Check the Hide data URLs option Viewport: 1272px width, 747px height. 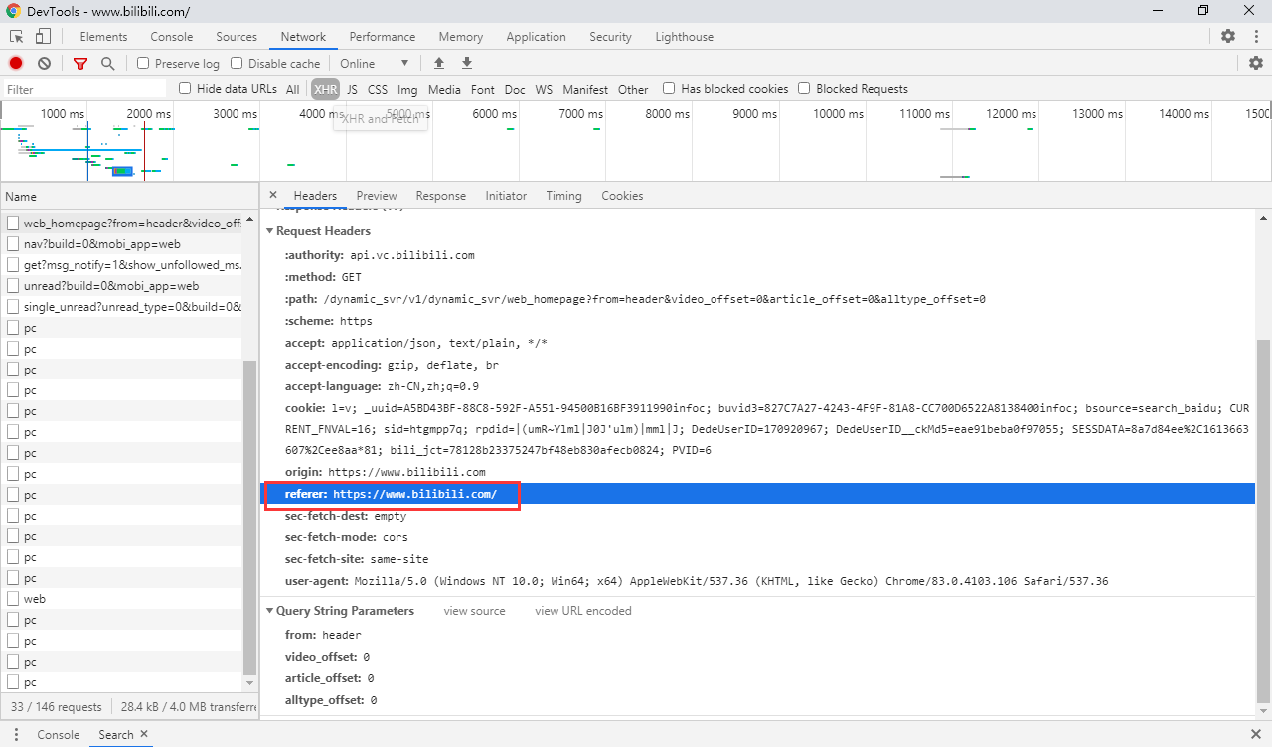[185, 88]
